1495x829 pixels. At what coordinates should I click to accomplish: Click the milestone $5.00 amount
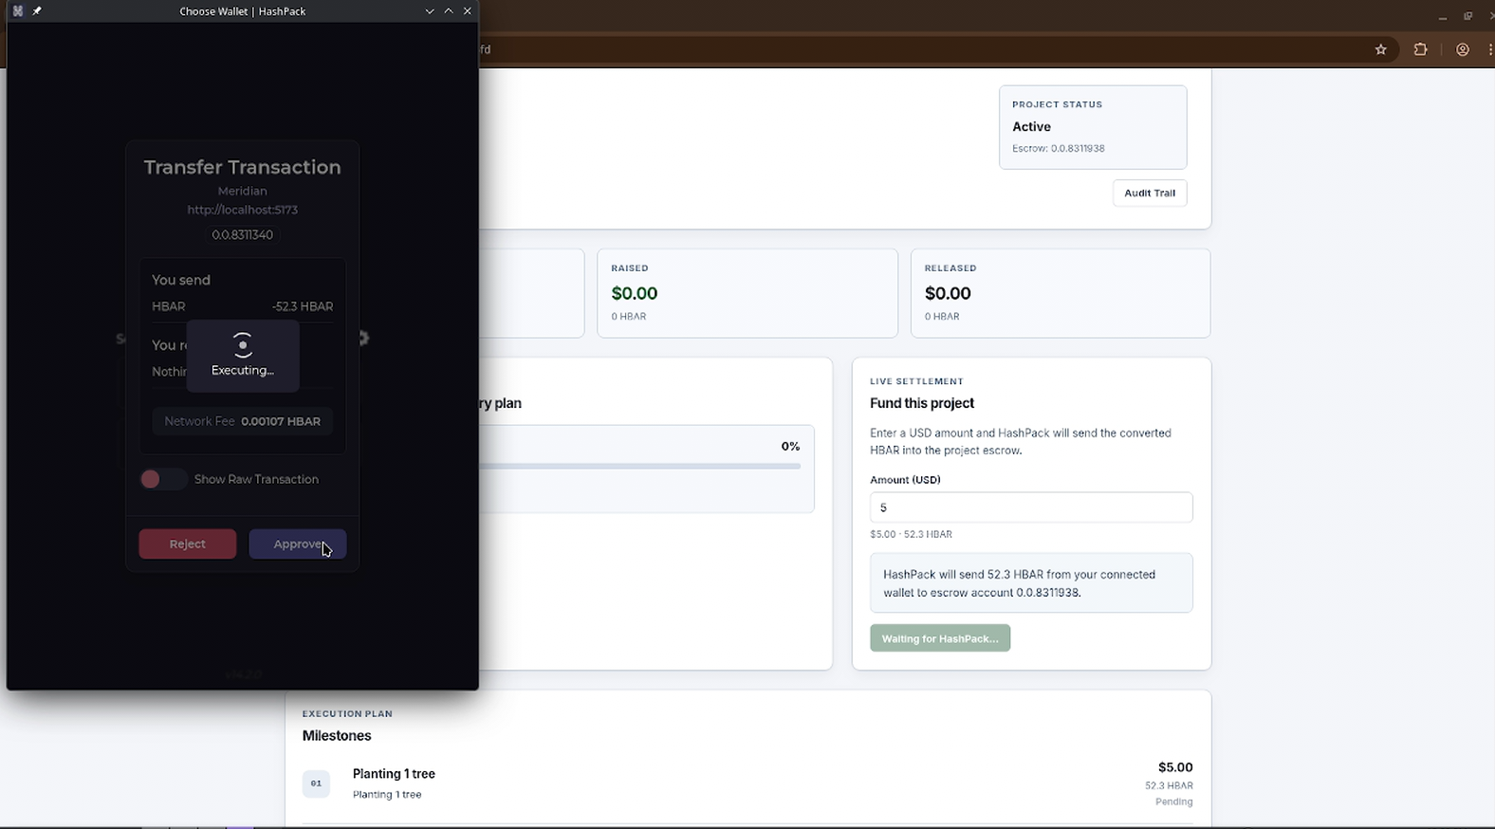point(1175,767)
